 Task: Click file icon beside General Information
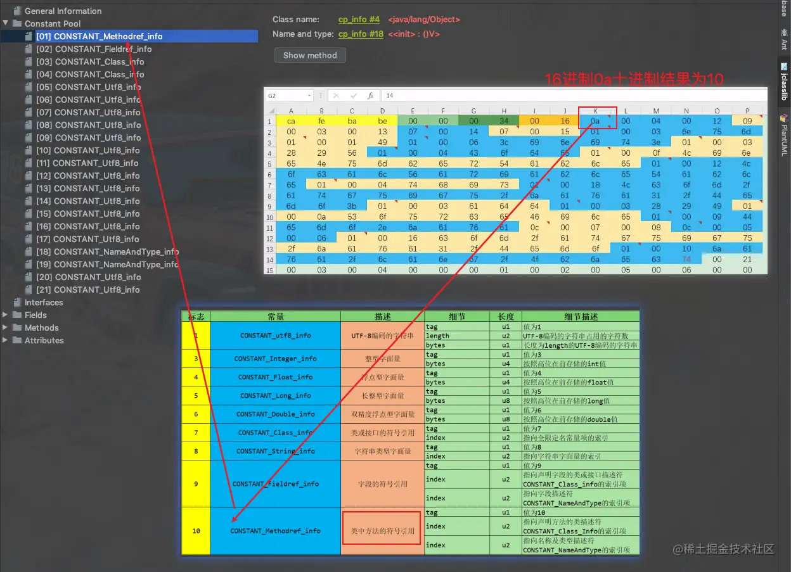[16, 11]
